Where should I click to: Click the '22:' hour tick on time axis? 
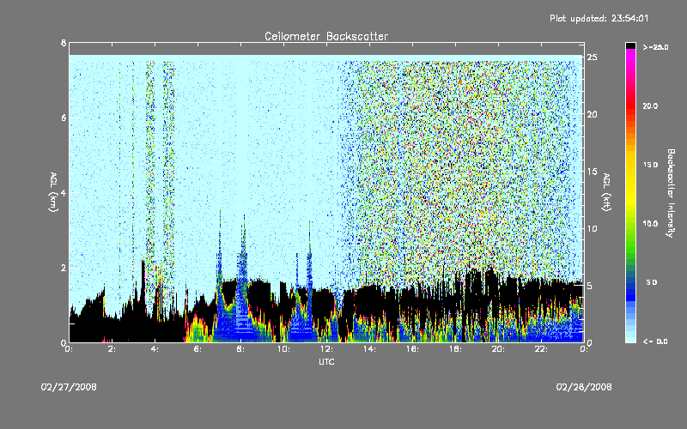click(x=541, y=349)
